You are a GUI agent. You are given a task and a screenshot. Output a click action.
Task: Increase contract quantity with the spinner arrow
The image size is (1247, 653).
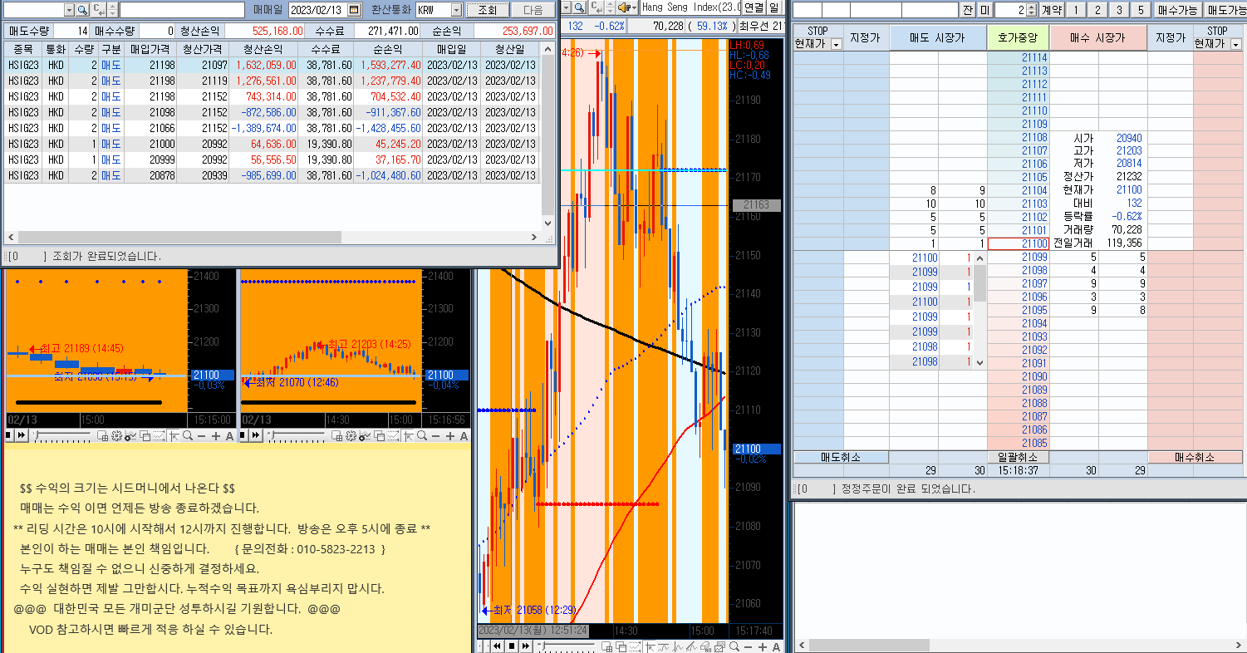point(1033,7)
